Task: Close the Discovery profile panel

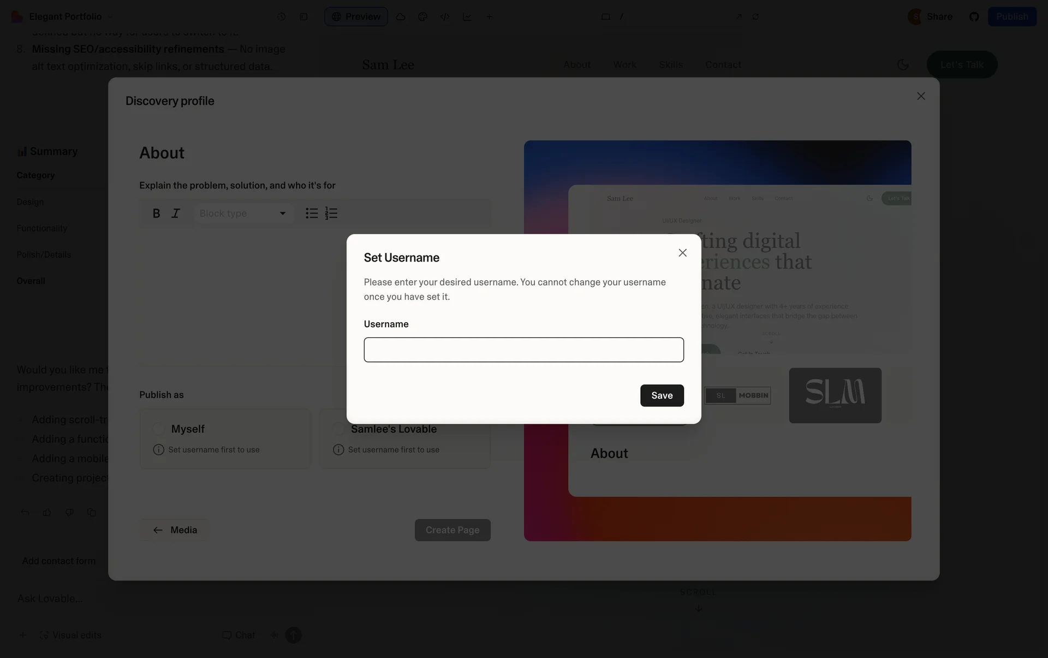Action: (921, 96)
